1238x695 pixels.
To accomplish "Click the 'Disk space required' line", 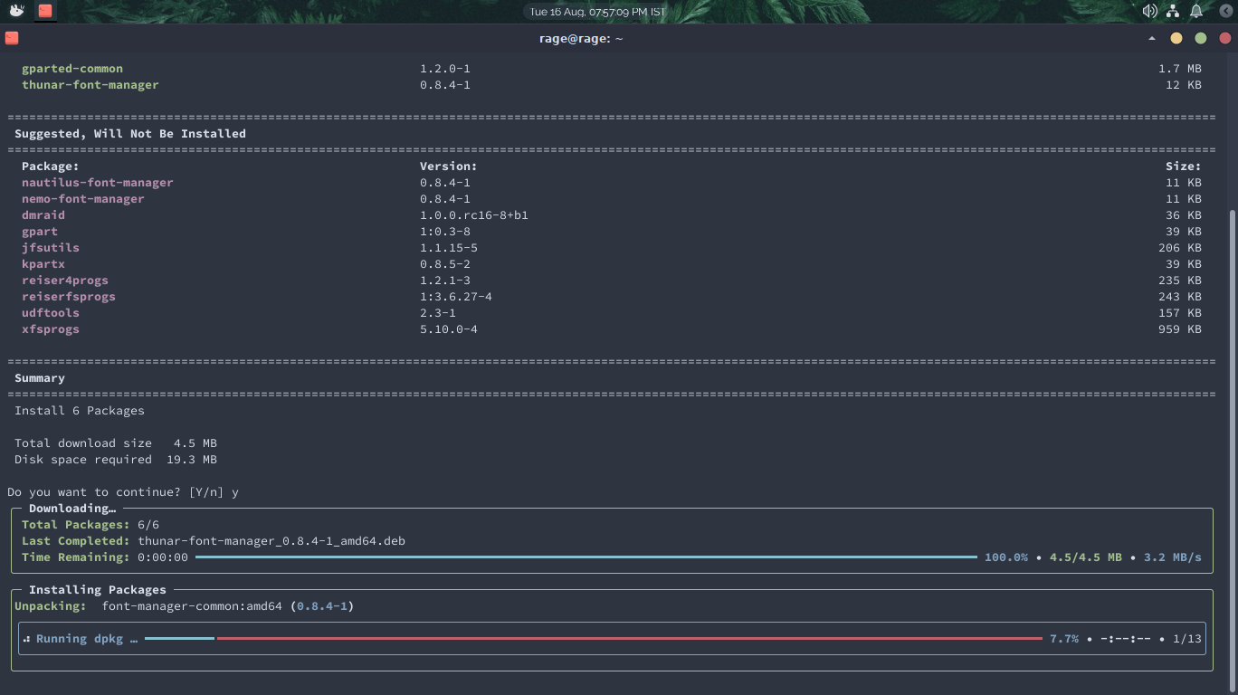I will (x=116, y=460).
